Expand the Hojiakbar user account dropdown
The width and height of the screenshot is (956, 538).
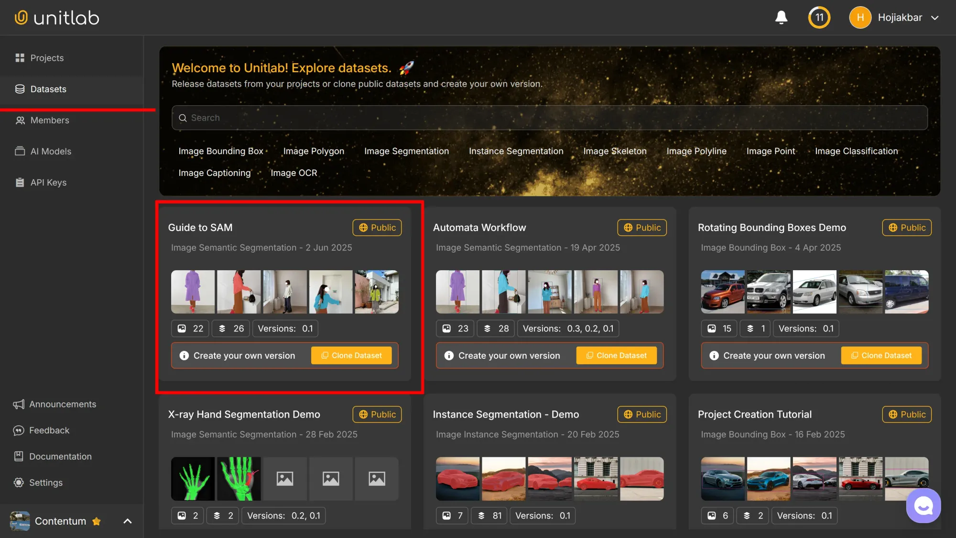click(935, 18)
